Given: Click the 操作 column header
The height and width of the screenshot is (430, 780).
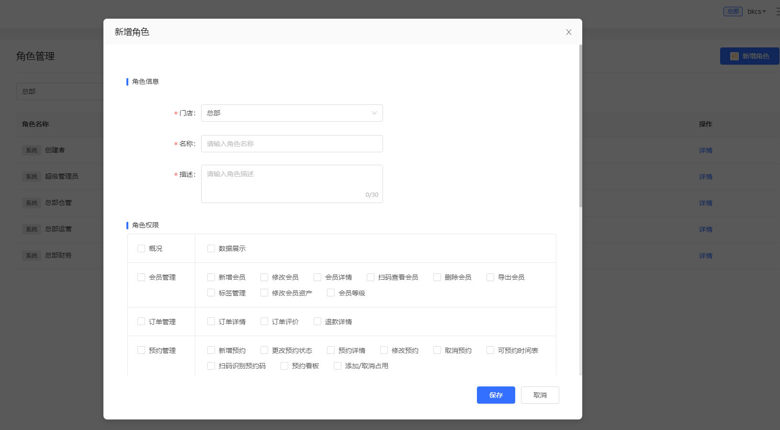Looking at the screenshot, I should pos(706,124).
